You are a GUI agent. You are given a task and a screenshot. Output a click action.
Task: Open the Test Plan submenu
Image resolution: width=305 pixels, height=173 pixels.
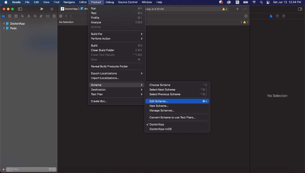click(117, 94)
